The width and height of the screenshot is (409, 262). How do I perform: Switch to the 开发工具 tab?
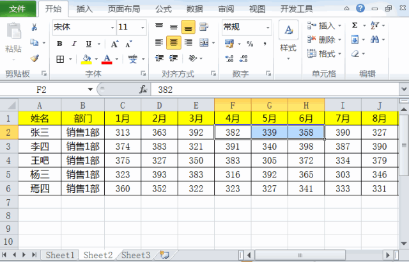coord(297,9)
